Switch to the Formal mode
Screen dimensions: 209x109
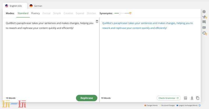point(46,13)
